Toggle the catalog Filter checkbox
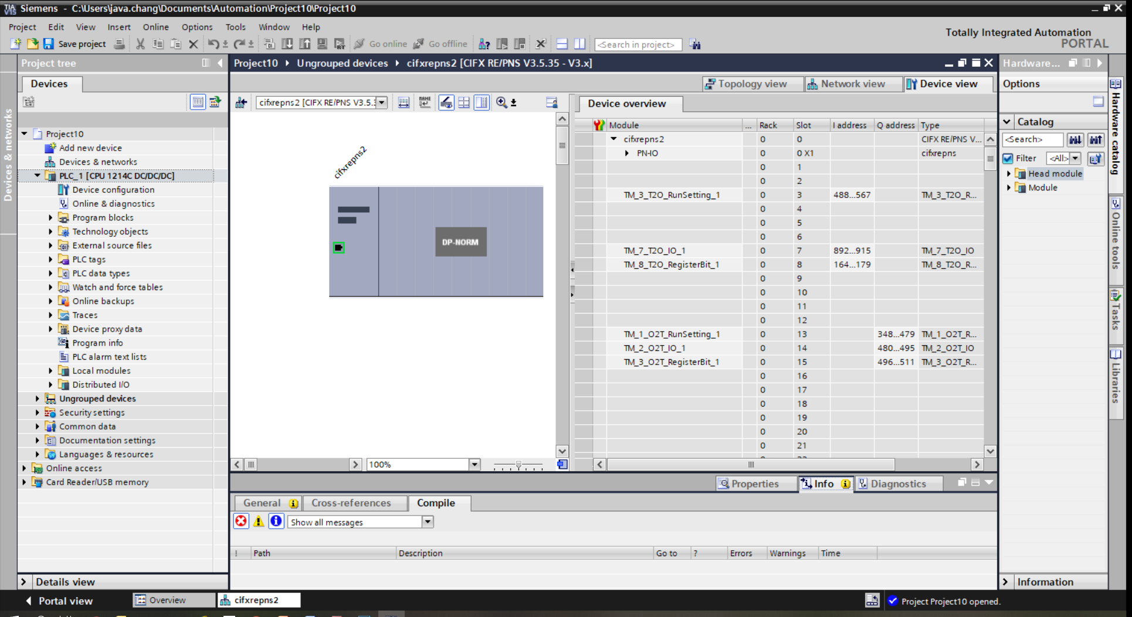Viewport: 1132px width, 617px height. pyautogui.click(x=1008, y=158)
